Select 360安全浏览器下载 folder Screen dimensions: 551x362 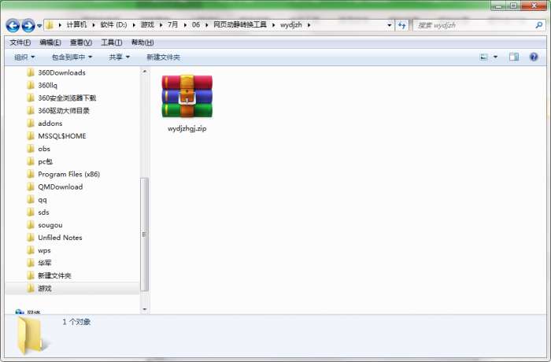coord(67,98)
